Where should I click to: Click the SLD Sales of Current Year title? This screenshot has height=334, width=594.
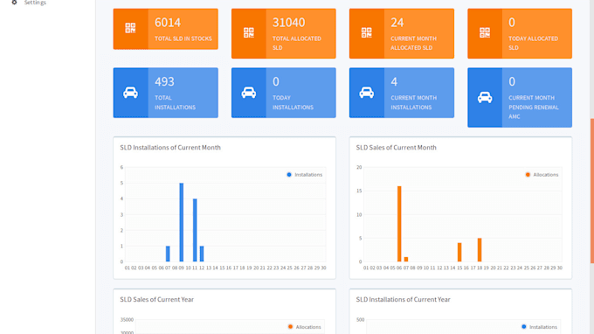pos(157,300)
